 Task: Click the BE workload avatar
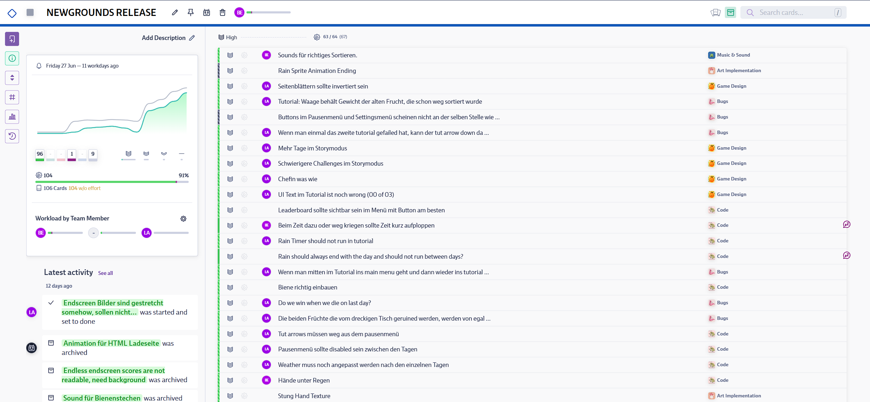pyautogui.click(x=41, y=233)
